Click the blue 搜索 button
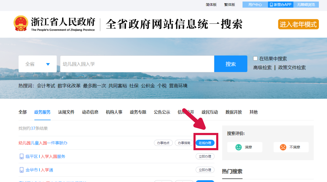Image resolution: width=327 pixels, height=182 pixels. point(231,64)
